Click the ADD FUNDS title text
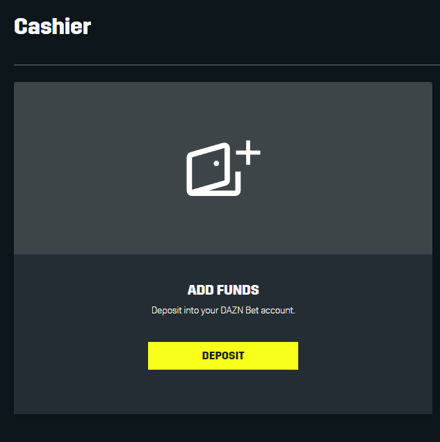440x442 pixels. pos(223,290)
